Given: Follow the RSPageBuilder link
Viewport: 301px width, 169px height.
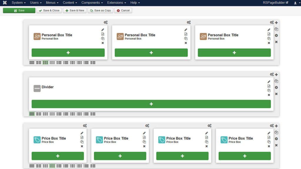Looking at the screenshot, I should (x=275, y=3).
